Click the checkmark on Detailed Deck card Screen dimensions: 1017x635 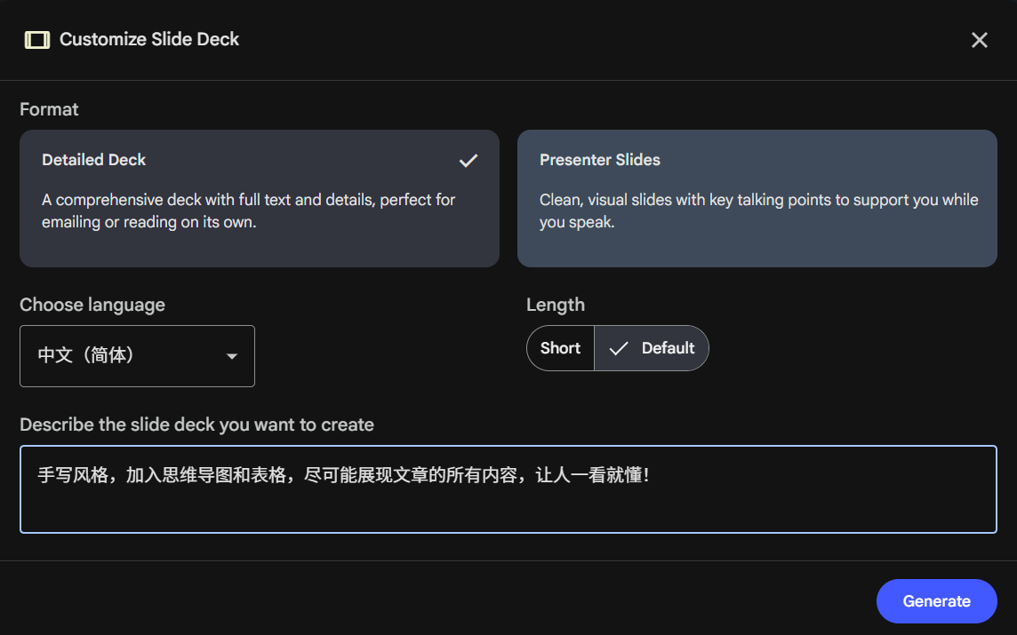click(468, 161)
